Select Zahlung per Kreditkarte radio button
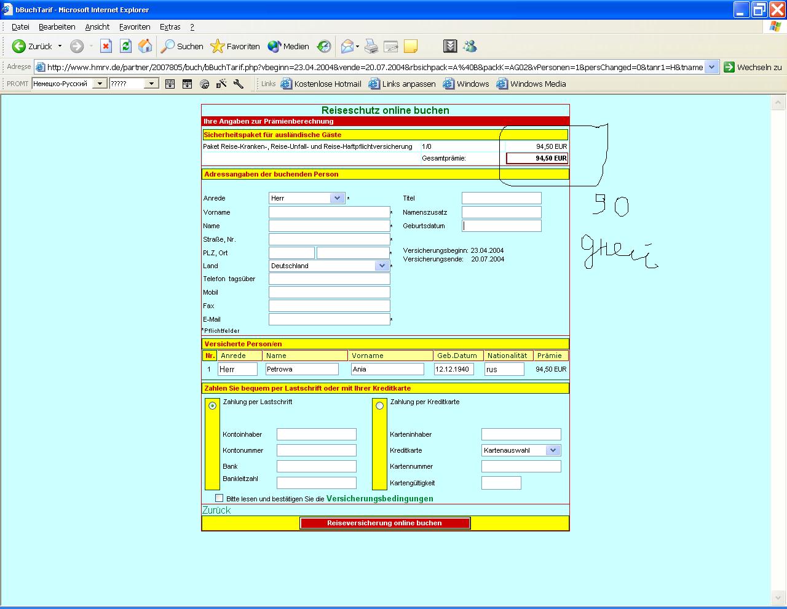Image resolution: width=787 pixels, height=609 pixels. click(x=379, y=405)
